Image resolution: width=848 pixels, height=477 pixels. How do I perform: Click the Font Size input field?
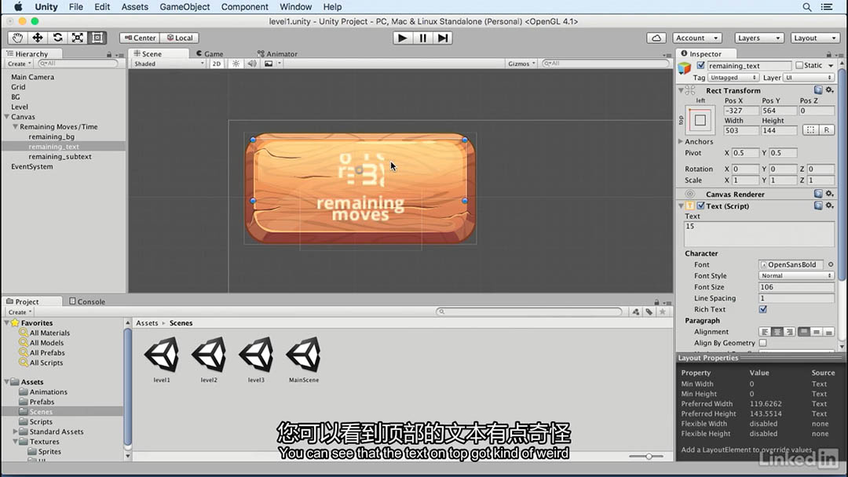pyautogui.click(x=796, y=287)
